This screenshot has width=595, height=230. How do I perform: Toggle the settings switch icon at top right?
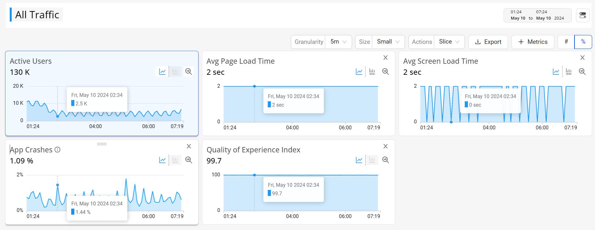coord(583,15)
